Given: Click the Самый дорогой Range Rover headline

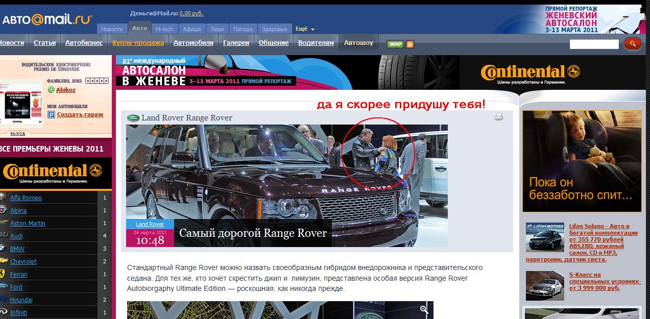Looking at the screenshot, I should tap(253, 233).
